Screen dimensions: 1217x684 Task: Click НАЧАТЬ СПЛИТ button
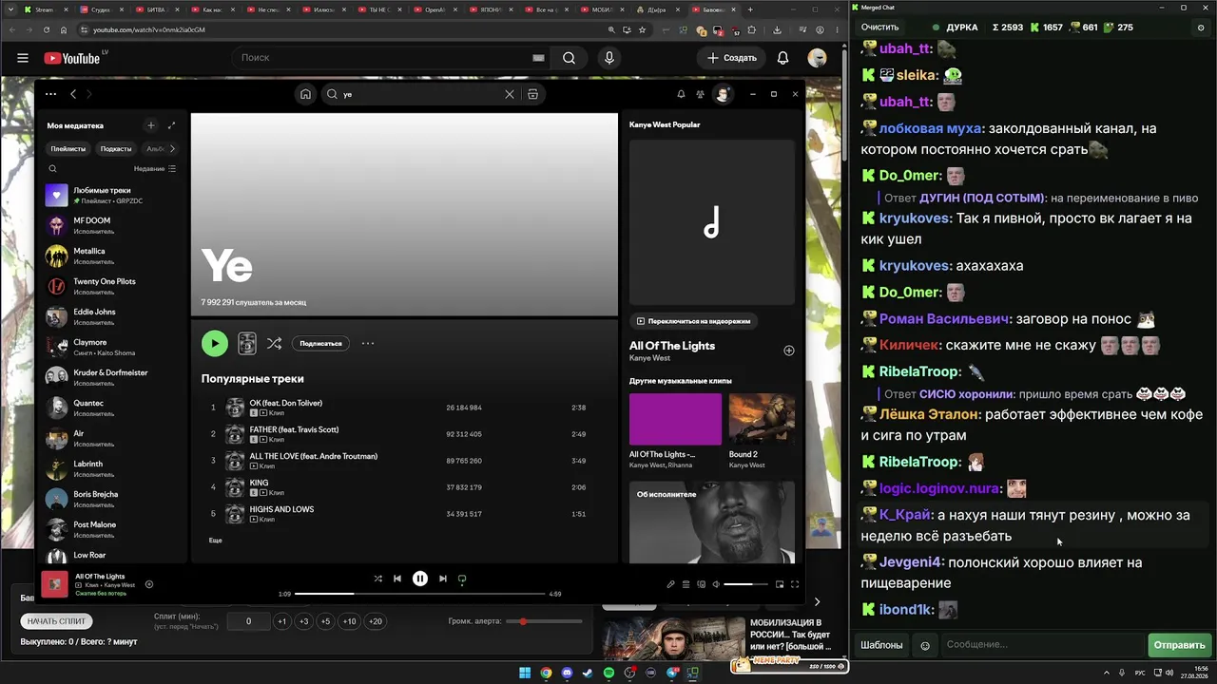[x=56, y=620]
